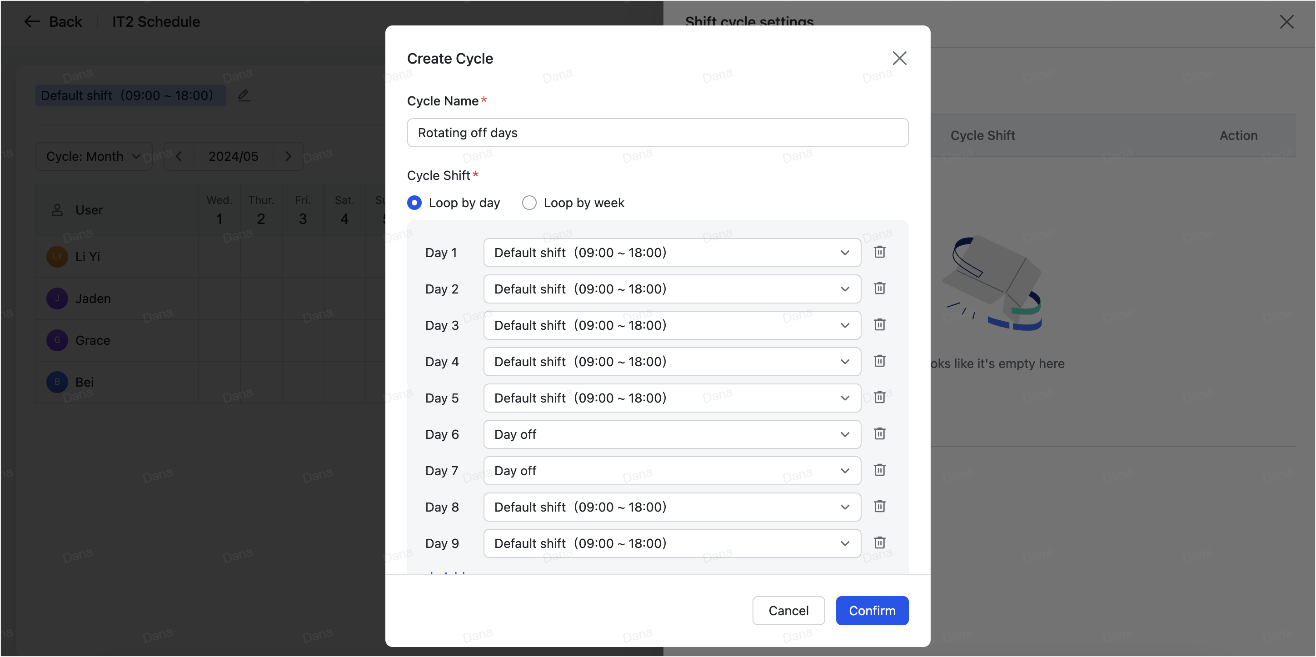The image size is (1316, 657).
Task: Click the Cycle Name input field
Action: click(x=657, y=133)
